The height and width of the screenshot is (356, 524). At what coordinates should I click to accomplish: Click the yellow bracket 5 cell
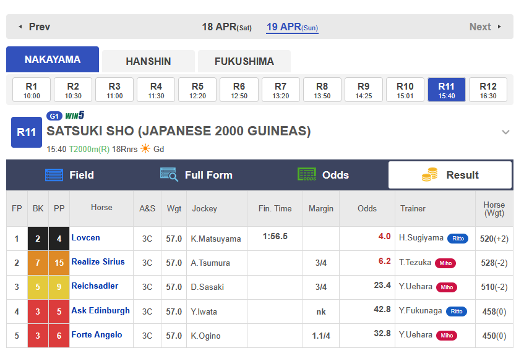coord(38,287)
